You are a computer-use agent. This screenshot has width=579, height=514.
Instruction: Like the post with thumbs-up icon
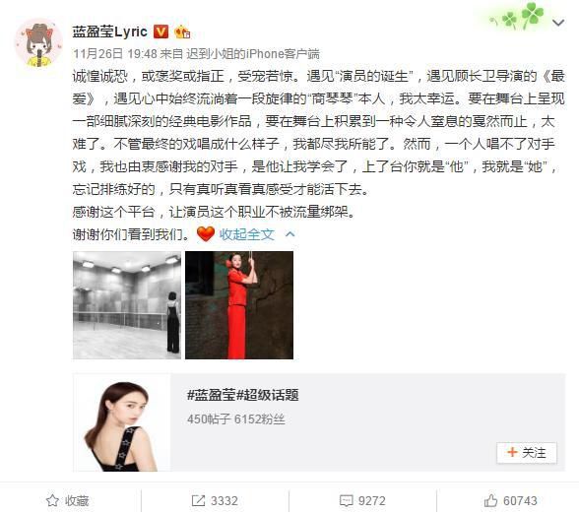pyautogui.click(x=490, y=500)
